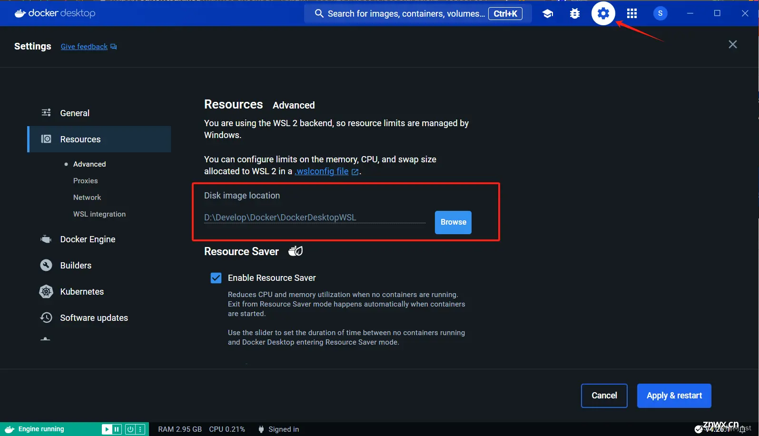Click the Troubleshoot bug icon
Screen dimensions: 759x436
click(x=575, y=13)
